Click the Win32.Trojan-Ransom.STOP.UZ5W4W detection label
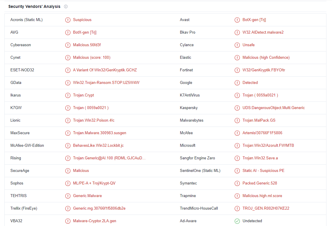This screenshot has height=226, width=332. [106, 83]
